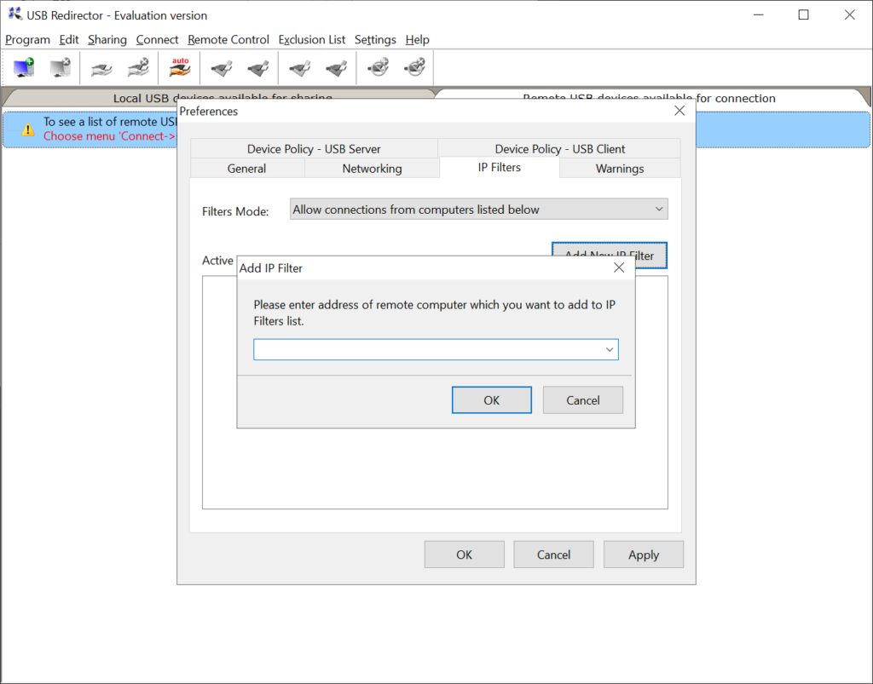Click the red 'Choose menu Connect' text
This screenshot has height=684, width=873.
pos(110,136)
